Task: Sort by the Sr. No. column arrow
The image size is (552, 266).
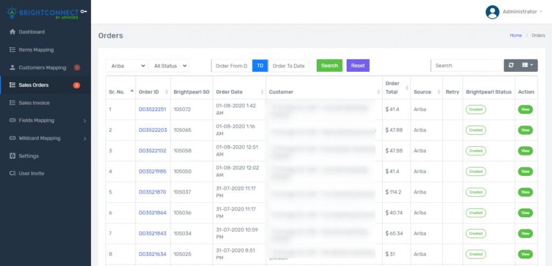Action: click(132, 91)
